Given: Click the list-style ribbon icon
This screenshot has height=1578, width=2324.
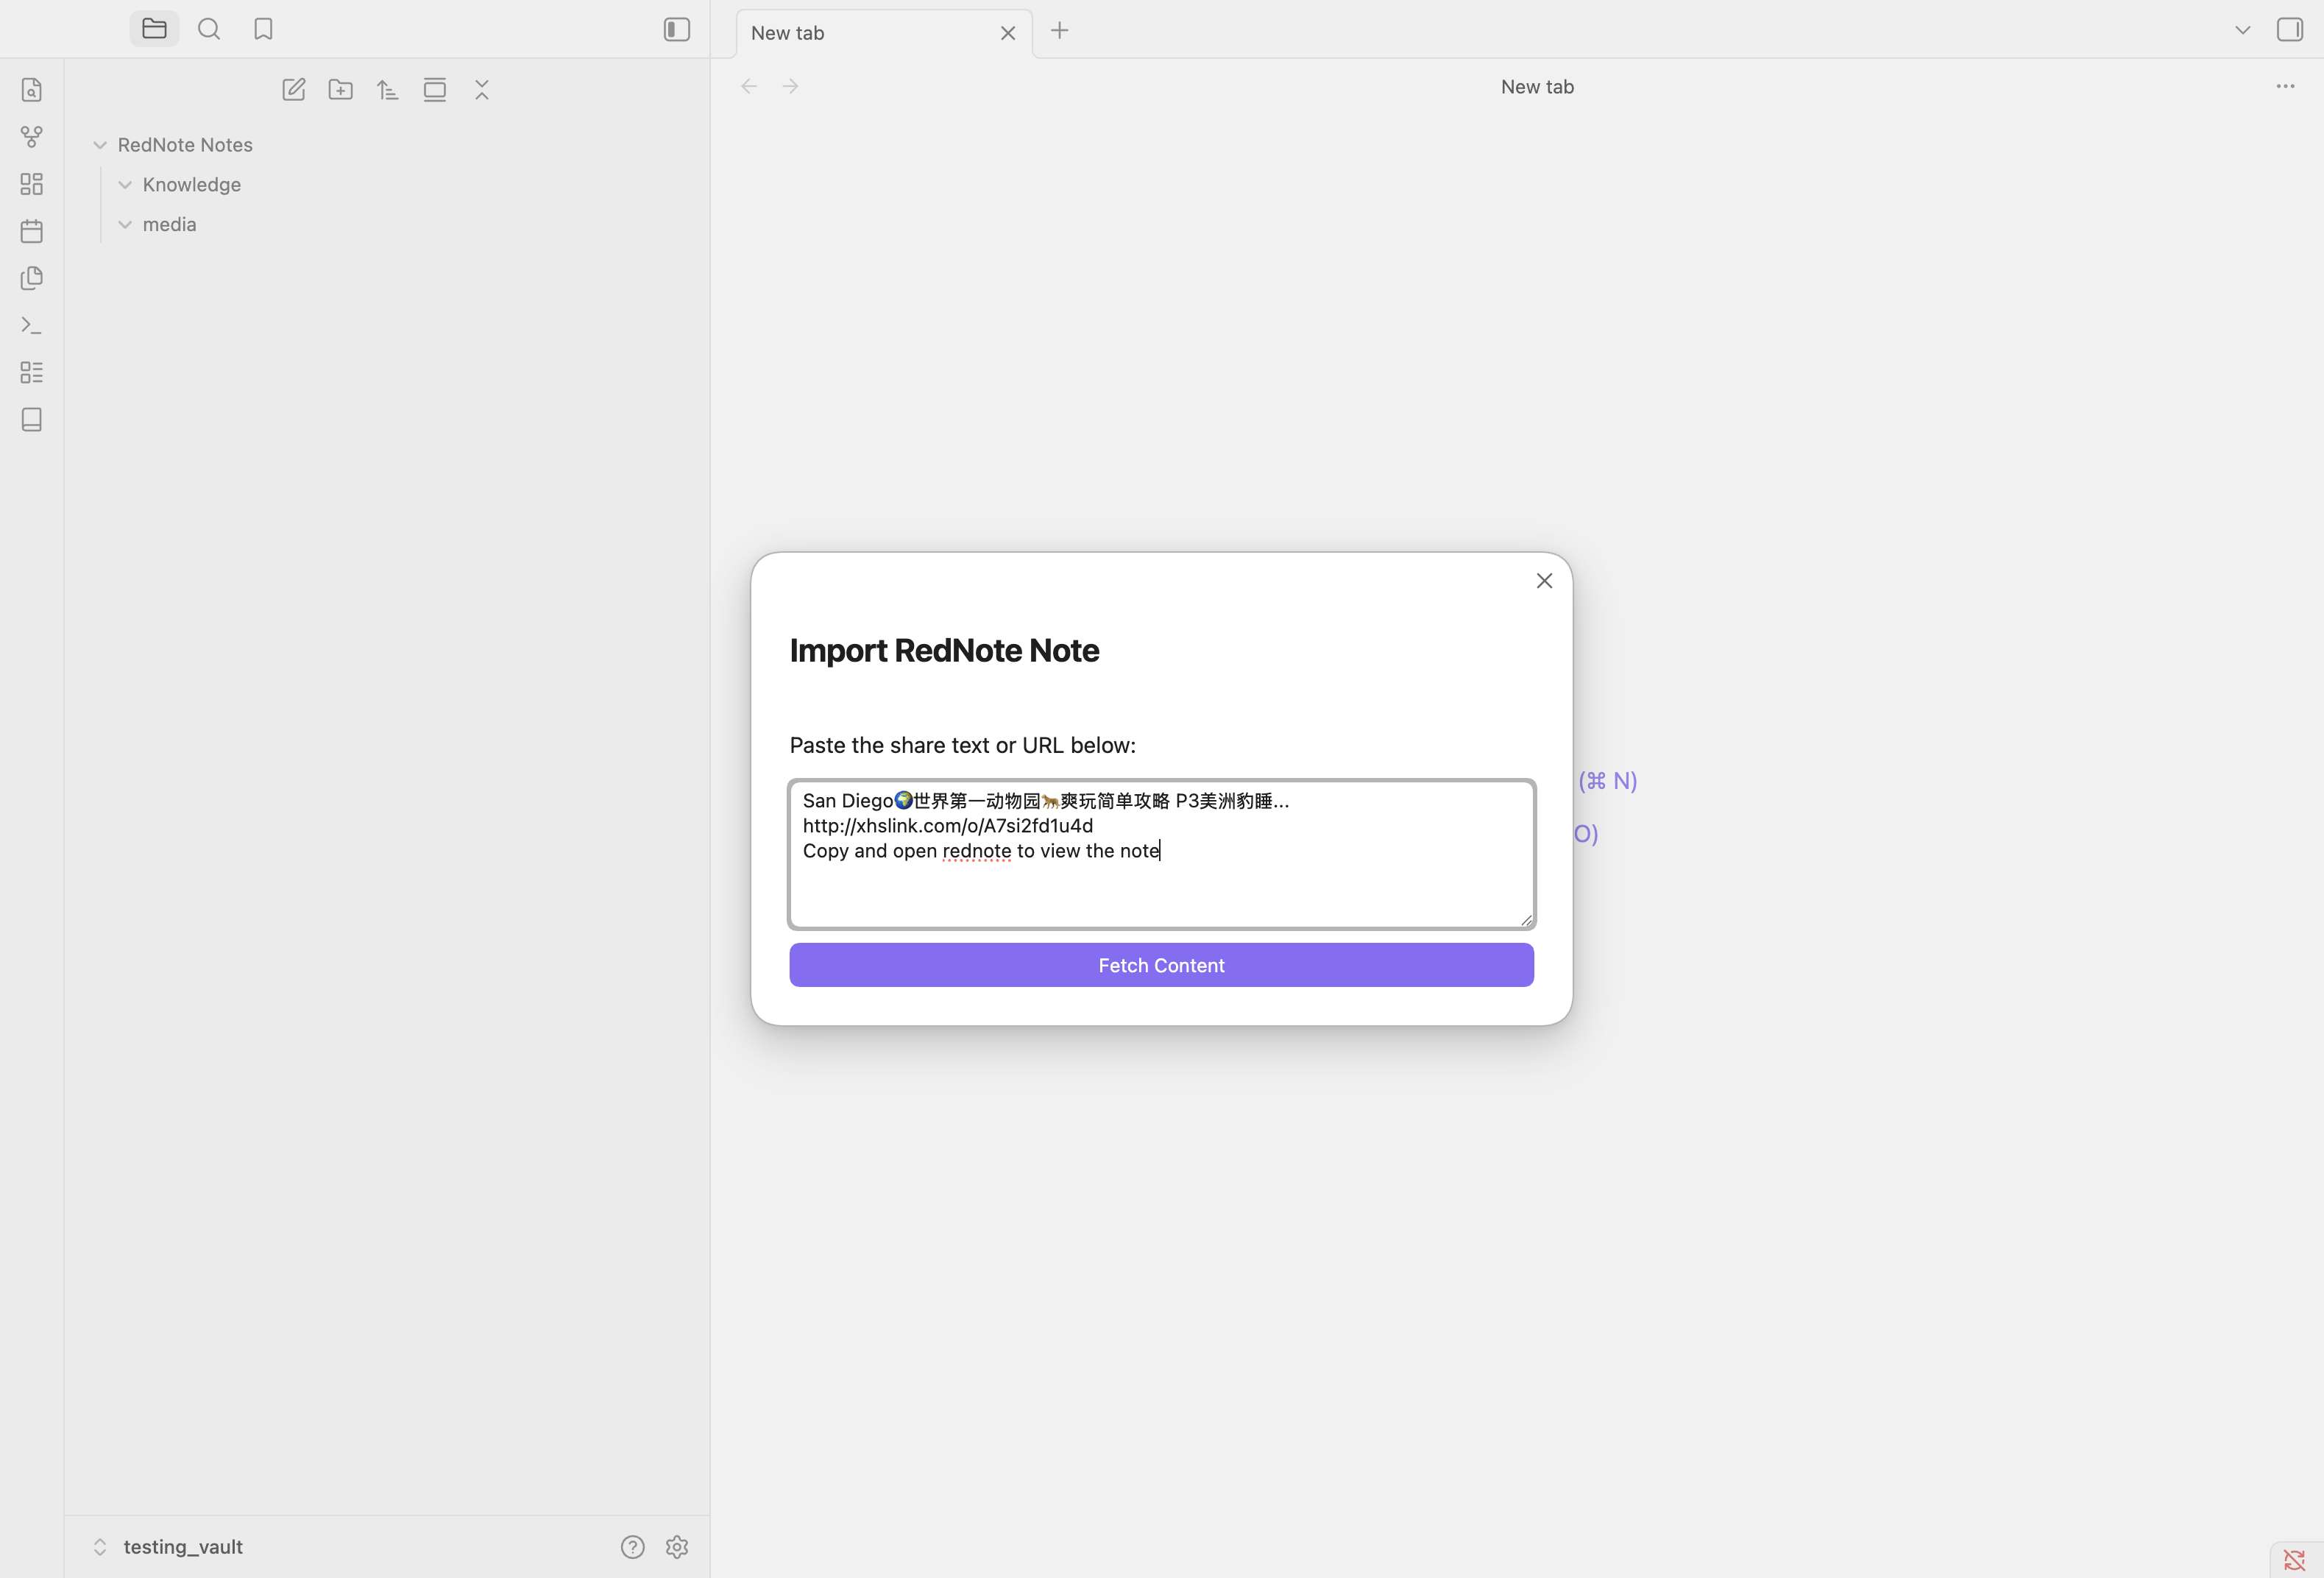Looking at the screenshot, I should 32,372.
